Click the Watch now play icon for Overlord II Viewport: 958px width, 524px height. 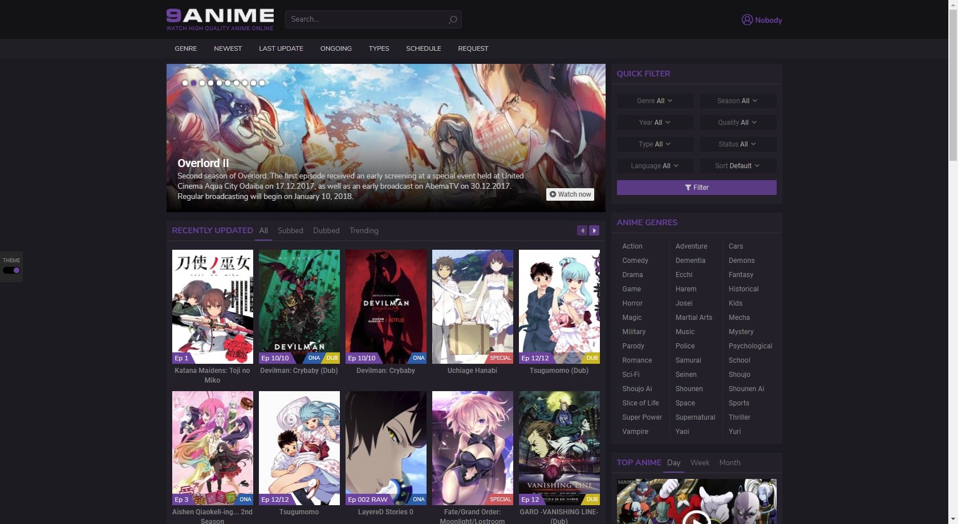coord(554,194)
